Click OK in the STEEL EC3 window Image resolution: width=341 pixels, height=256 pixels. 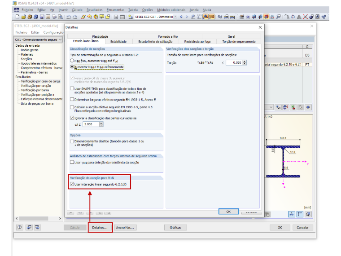(280, 227)
